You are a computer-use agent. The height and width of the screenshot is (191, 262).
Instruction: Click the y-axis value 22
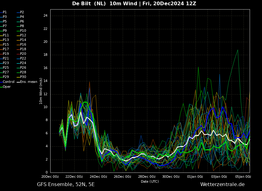tap(45, 29)
